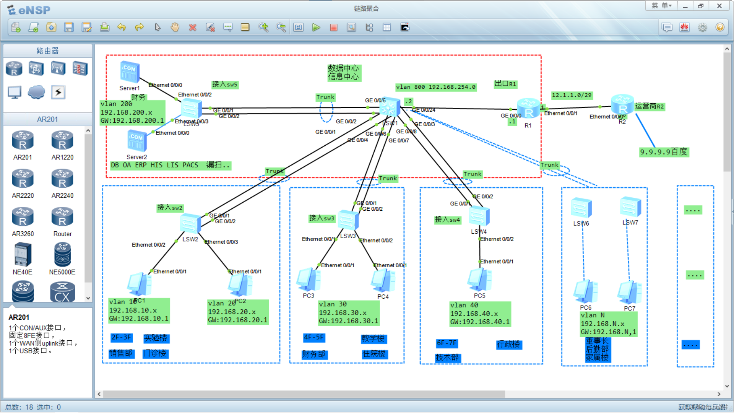Select the cloud device category icon

36,92
